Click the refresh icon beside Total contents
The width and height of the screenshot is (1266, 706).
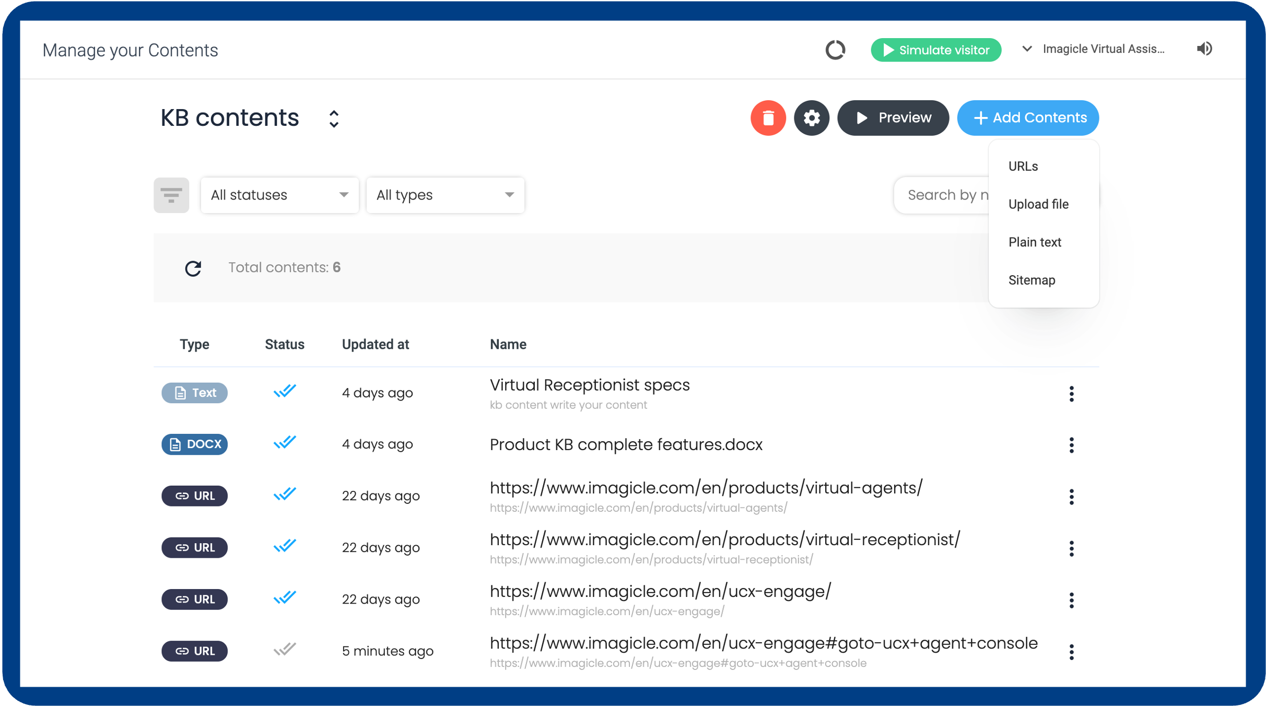(x=193, y=268)
